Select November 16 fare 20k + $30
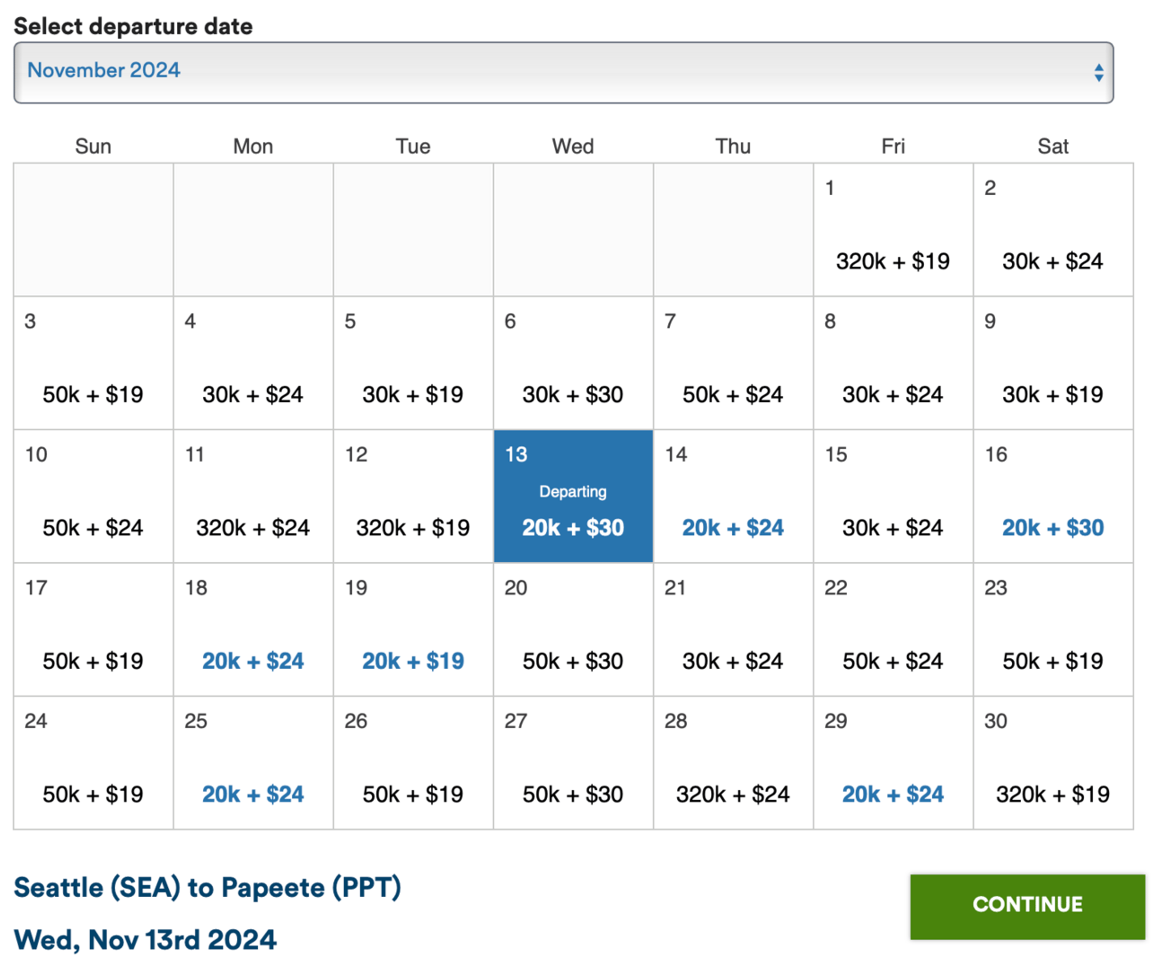 pyautogui.click(x=1053, y=496)
